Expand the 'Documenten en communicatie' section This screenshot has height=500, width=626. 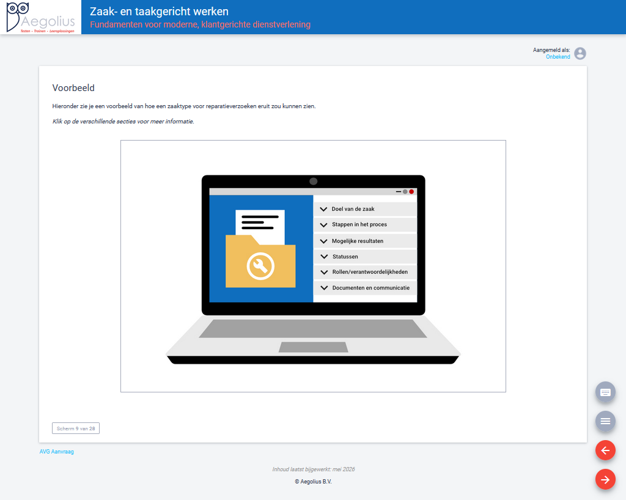[x=365, y=288]
